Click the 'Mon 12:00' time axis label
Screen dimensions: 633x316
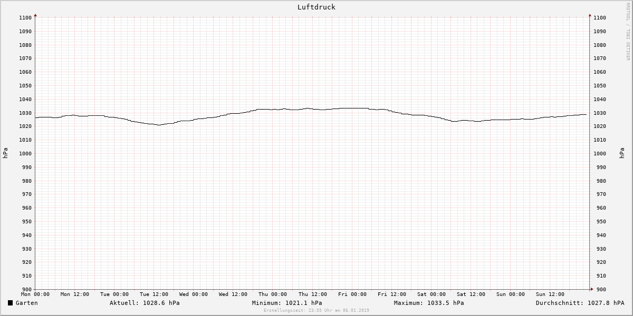click(75, 294)
